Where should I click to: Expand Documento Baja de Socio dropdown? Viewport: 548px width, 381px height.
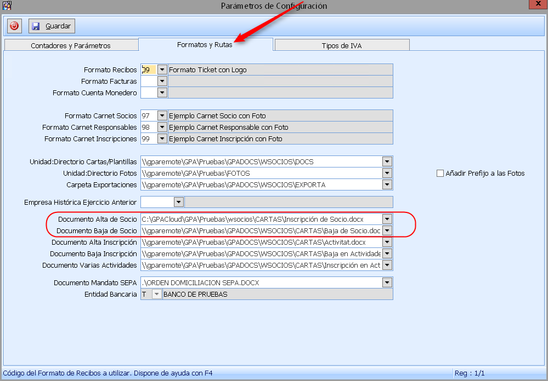tap(387, 231)
